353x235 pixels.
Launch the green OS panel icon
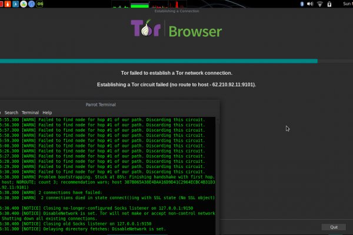(40, 4)
